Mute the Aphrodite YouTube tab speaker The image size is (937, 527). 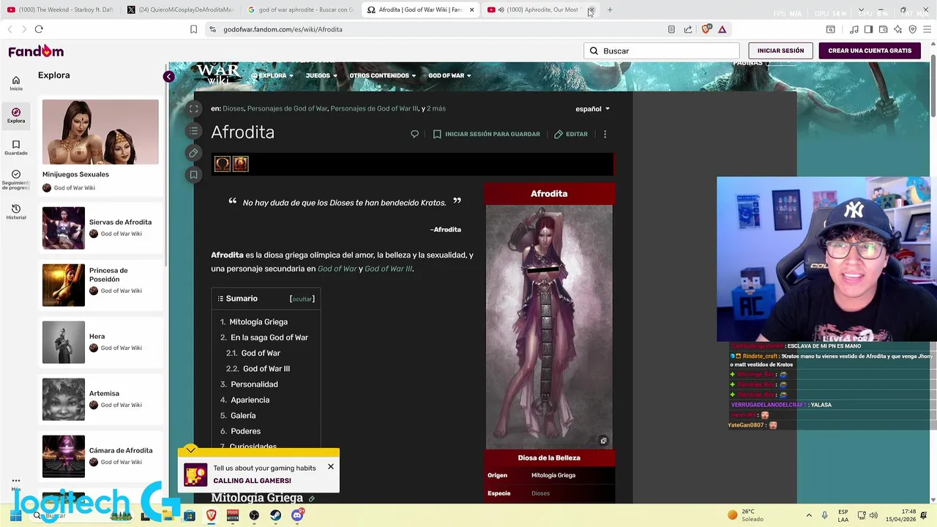pos(501,10)
